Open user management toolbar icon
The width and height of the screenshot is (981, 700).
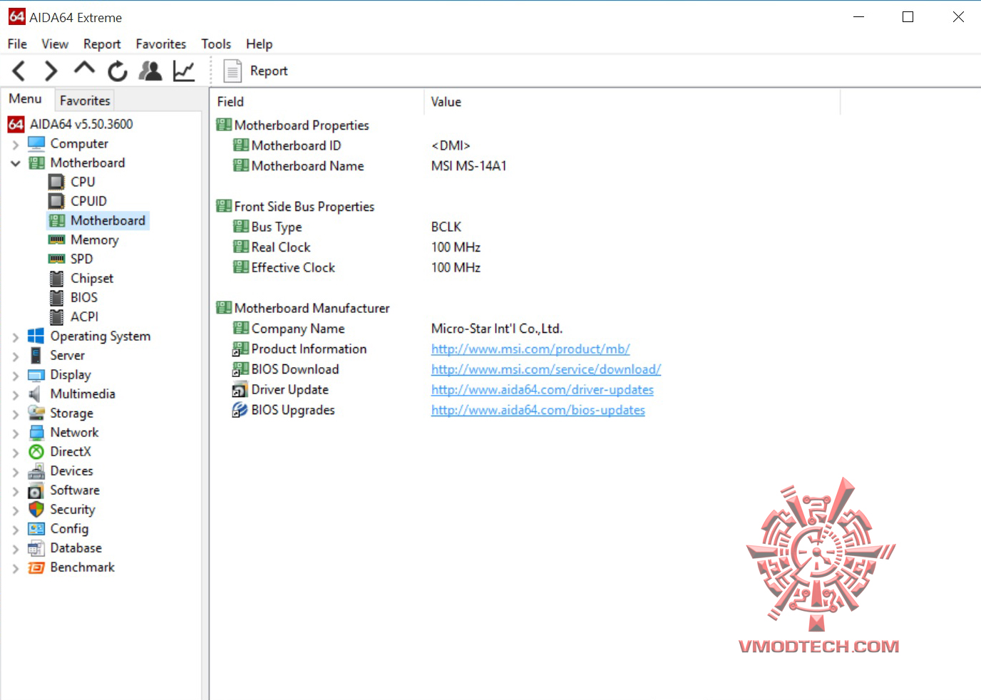(x=150, y=71)
